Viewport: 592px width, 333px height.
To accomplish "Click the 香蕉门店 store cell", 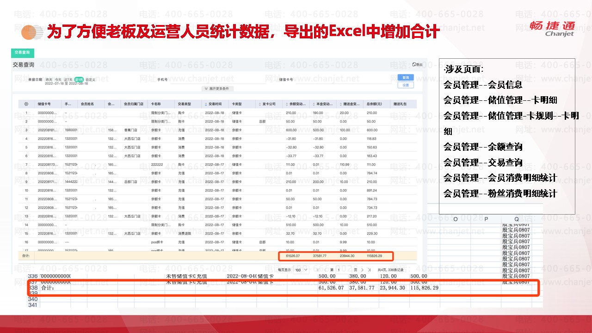I will (131, 130).
